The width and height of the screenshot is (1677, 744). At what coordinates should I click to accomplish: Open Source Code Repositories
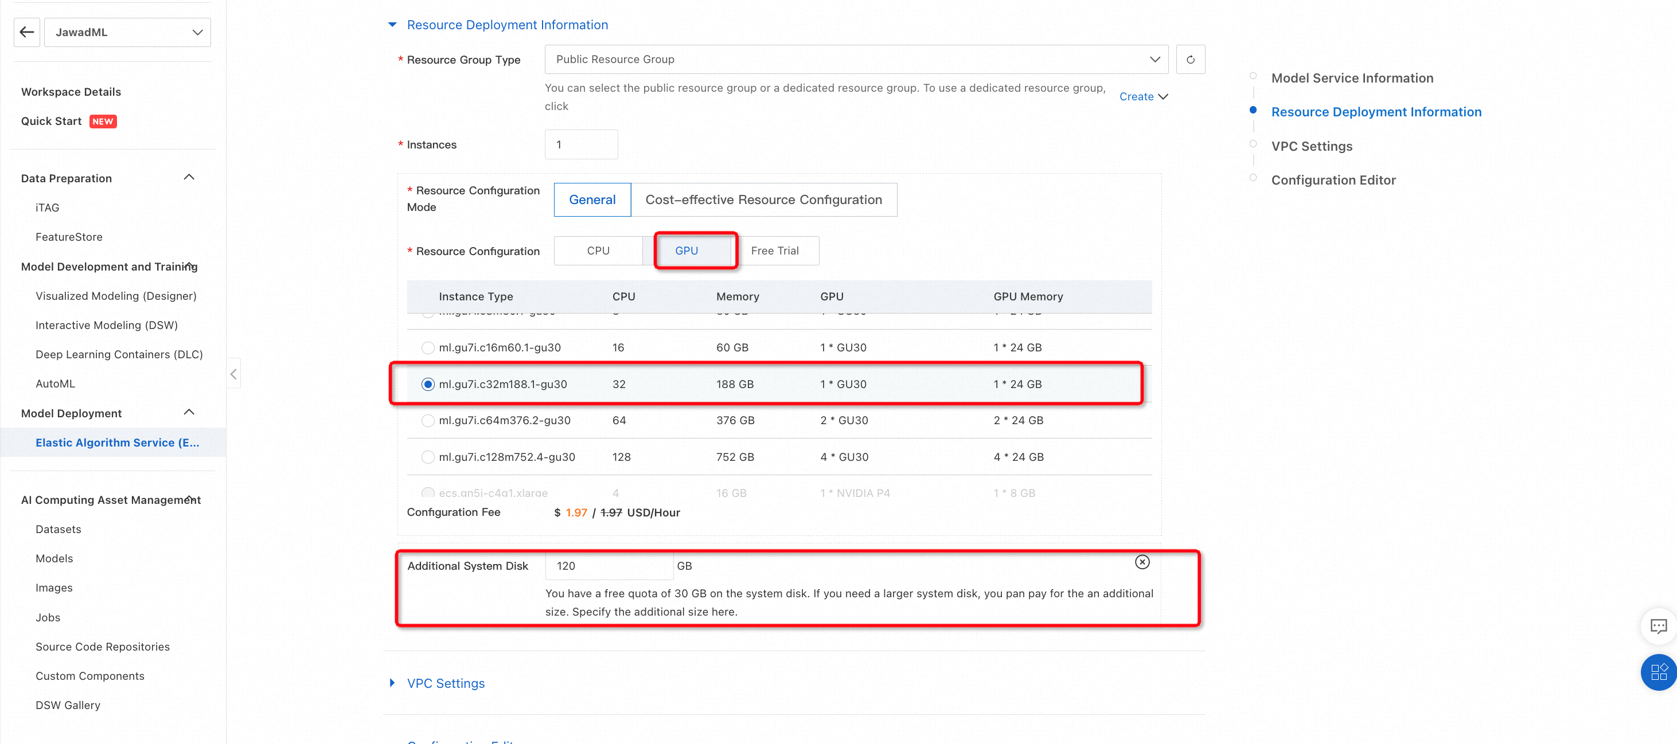[x=102, y=647]
